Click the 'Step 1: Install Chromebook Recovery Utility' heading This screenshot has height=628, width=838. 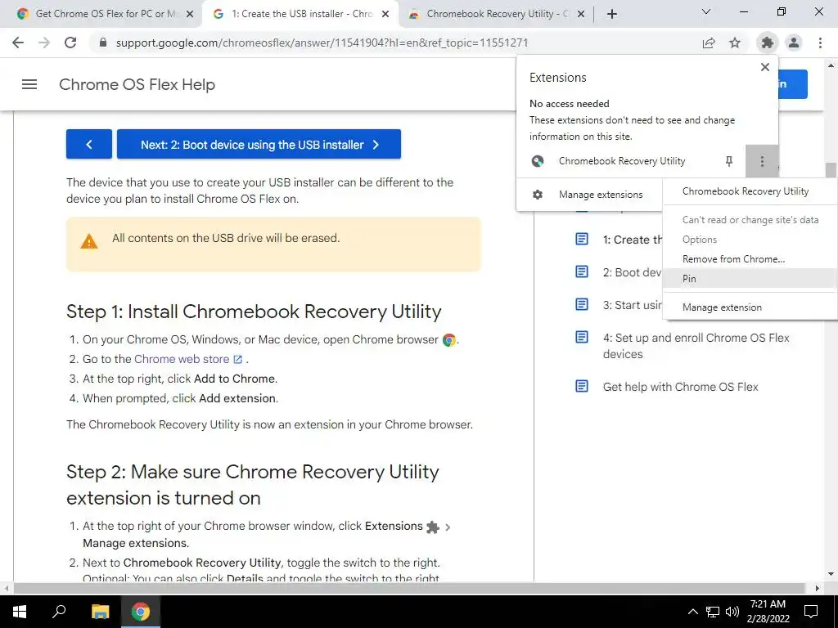pos(254,312)
